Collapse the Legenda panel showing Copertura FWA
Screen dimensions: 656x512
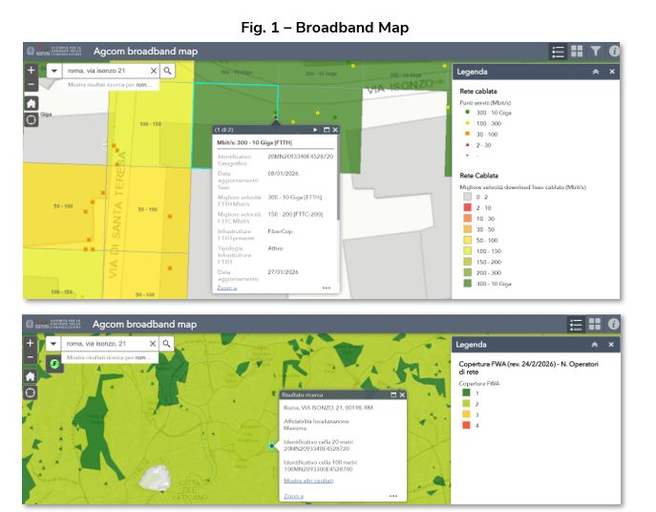(595, 344)
